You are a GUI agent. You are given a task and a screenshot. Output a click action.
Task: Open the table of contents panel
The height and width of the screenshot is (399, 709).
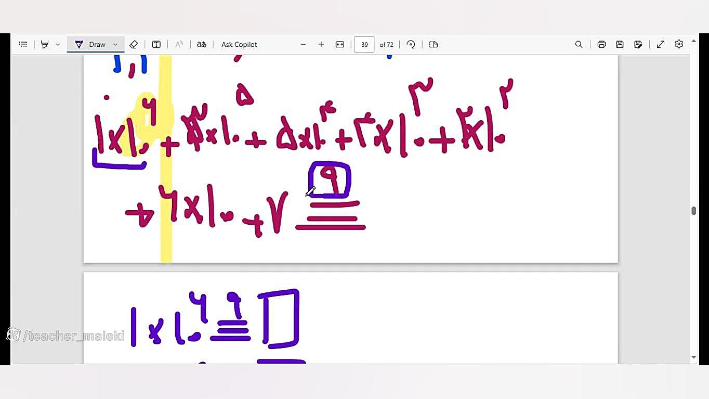[x=23, y=44]
